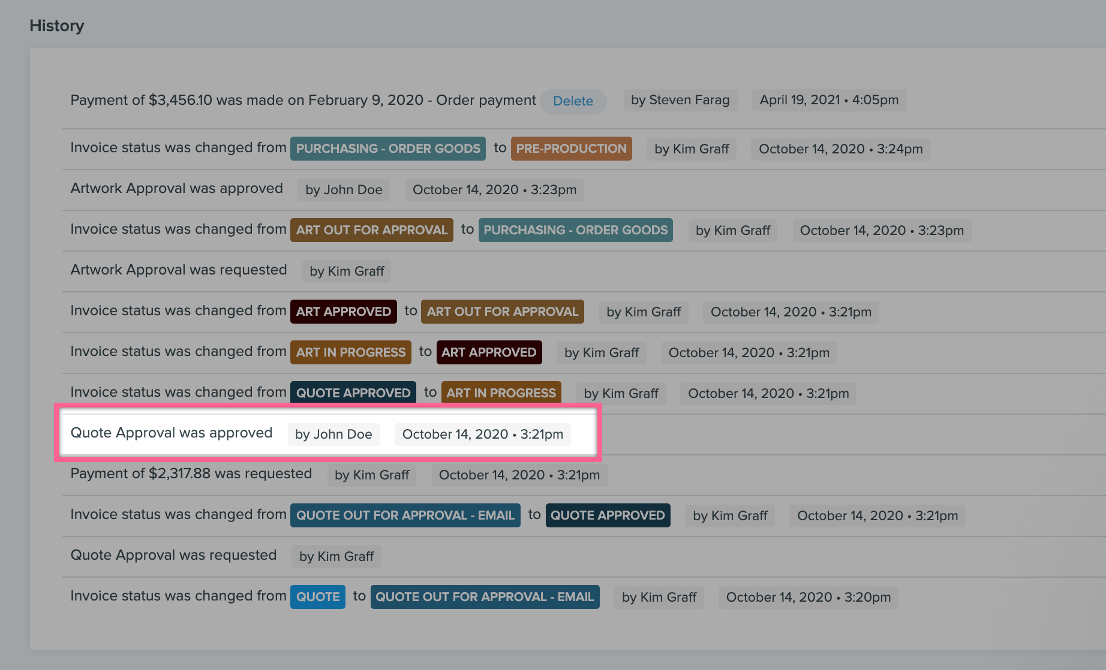Click 'by John Doe' tag on Artwork Approval row
The image size is (1106, 670).
click(344, 189)
